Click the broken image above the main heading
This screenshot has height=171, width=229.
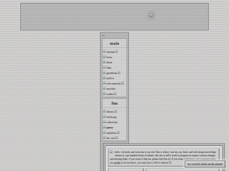click(x=103, y=35)
